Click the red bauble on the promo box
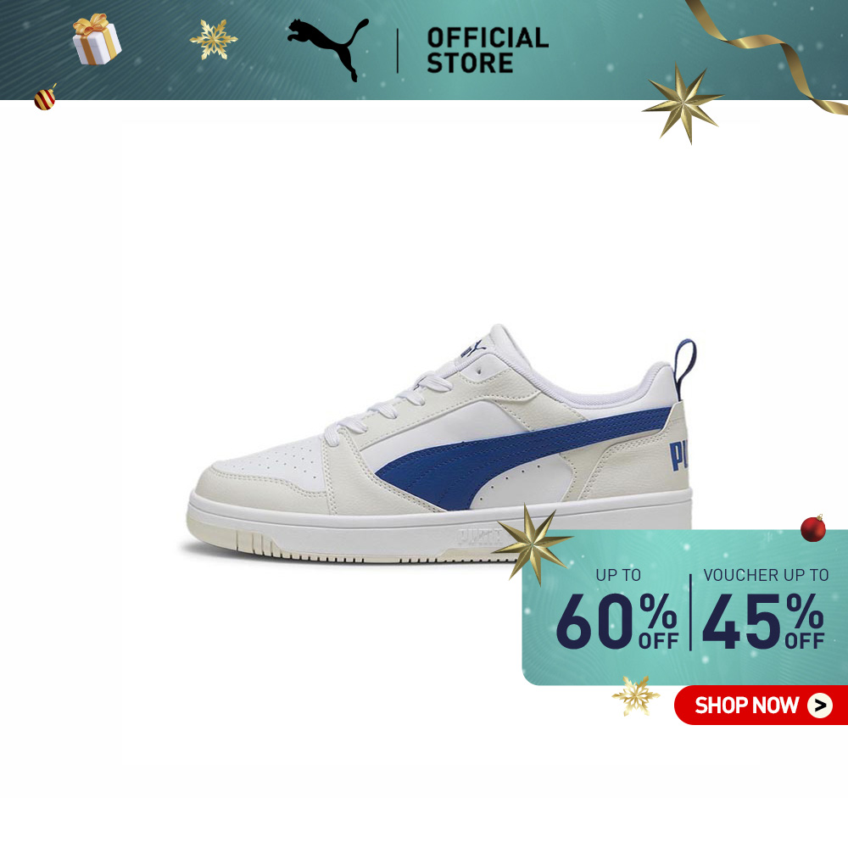This screenshot has width=848, height=848. click(x=813, y=527)
